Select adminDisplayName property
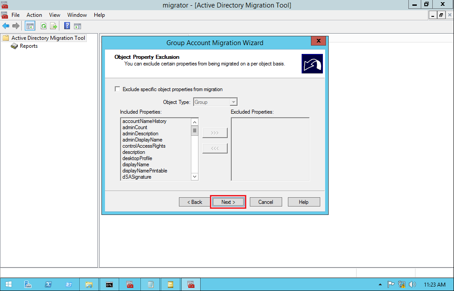This screenshot has width=454, height=291. coord(143,140)
